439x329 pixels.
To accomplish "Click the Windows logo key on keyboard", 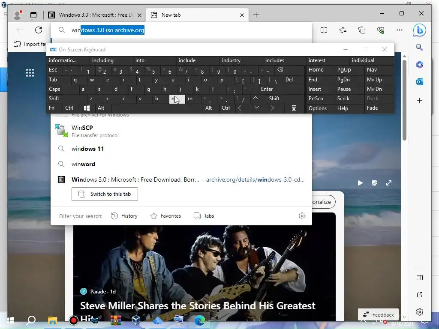I will coord(87,108).
